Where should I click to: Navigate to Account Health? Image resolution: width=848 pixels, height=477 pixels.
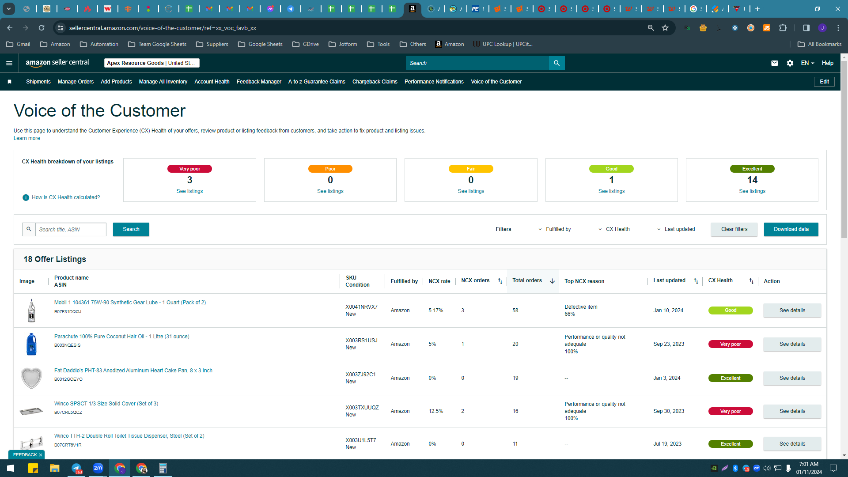tap(212, 82)
